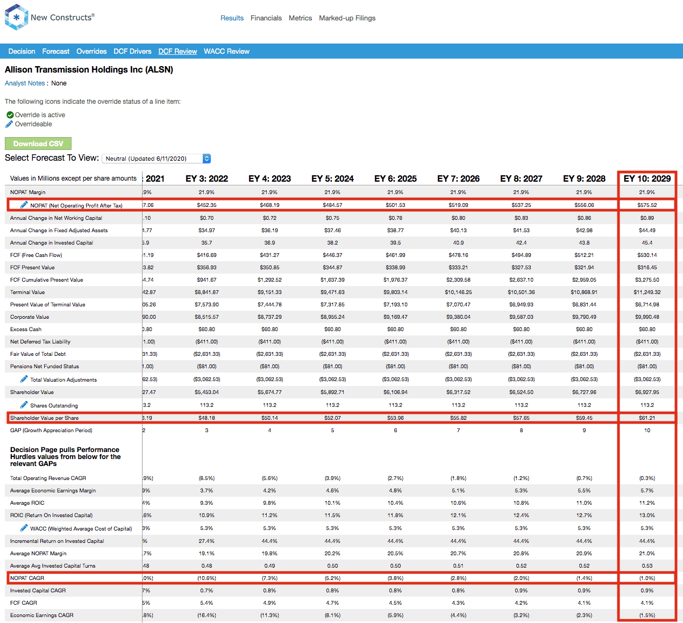Click the 'EY 6: 2025' column header
The height and width of the screenshot is (623, 683).
pos(395,178)
